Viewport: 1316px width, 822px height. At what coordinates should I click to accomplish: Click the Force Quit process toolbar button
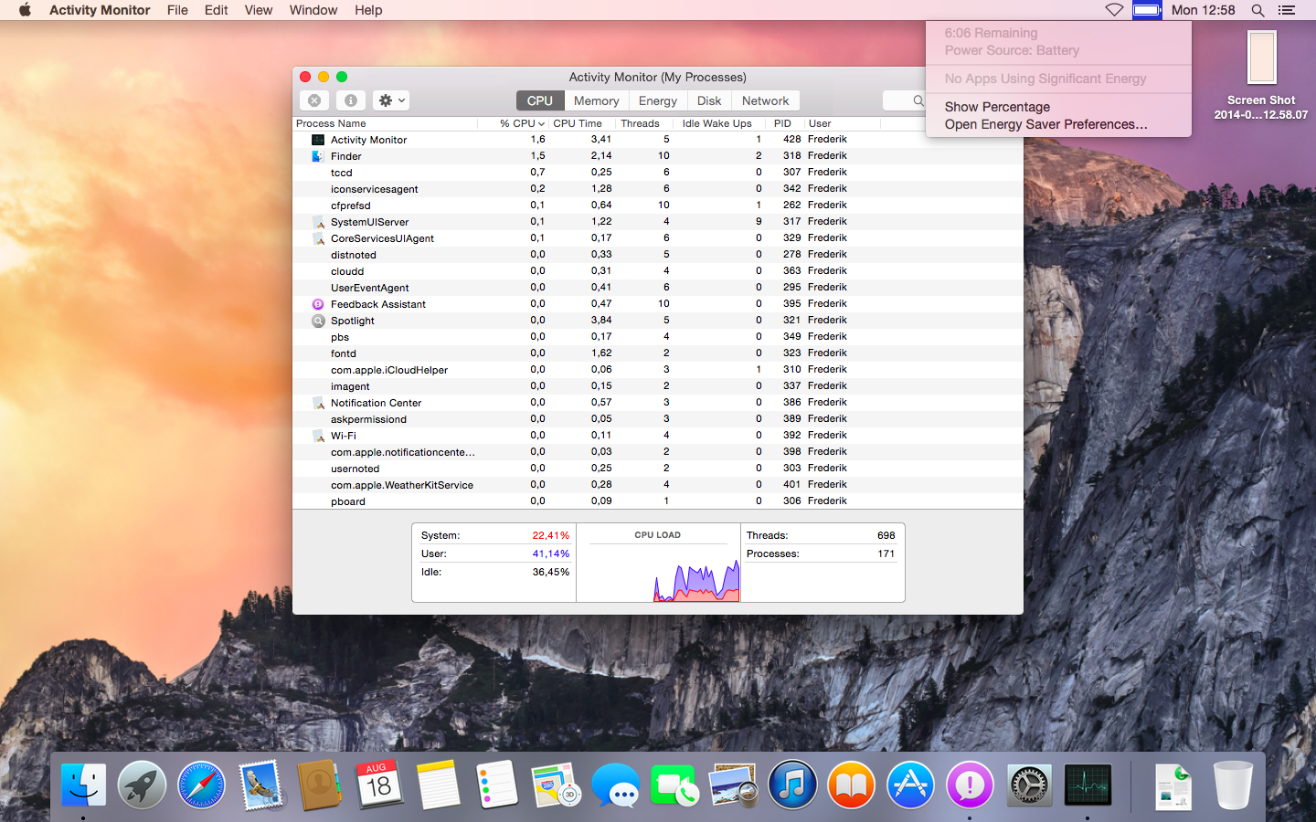(314, 100)
